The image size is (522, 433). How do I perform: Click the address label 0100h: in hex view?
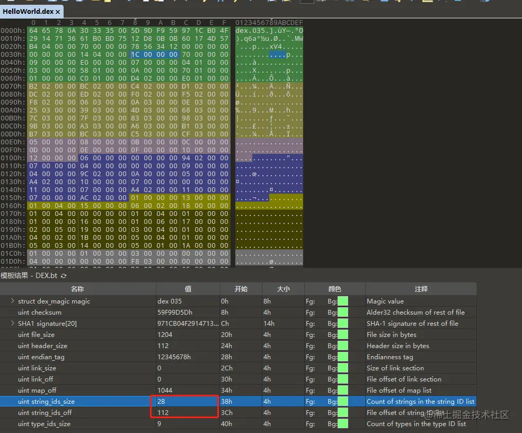point(13,158)
